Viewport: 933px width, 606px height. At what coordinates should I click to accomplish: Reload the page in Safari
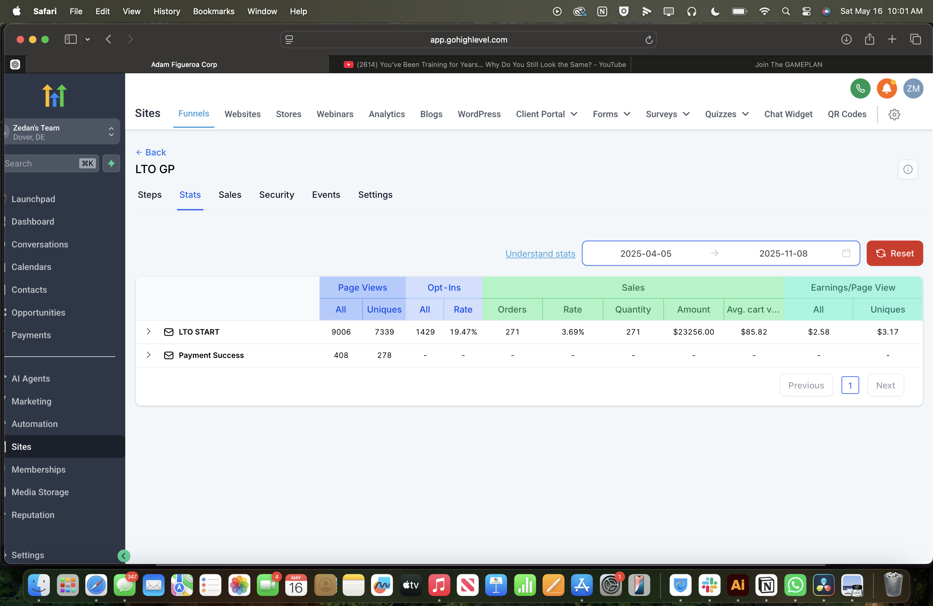tap(649, 39)
